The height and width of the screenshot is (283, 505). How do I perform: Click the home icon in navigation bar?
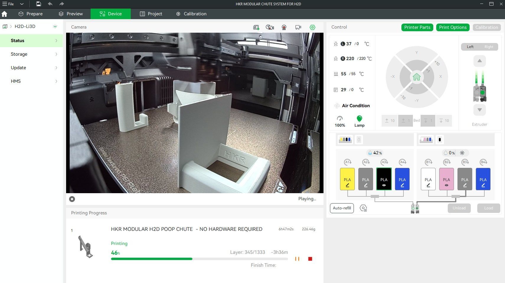pos(4,14)
